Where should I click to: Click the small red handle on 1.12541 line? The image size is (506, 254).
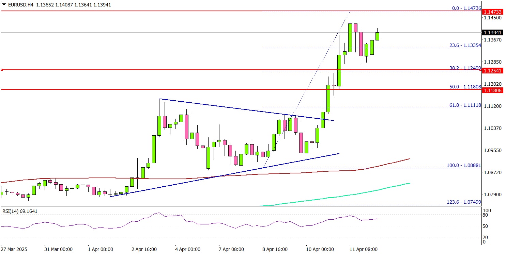pyautogui.click(x=2, y=70)
